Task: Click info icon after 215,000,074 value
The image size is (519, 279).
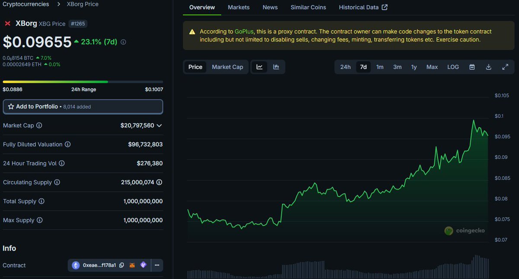Action: 159,183
